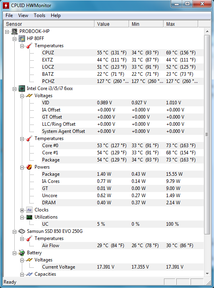
Task: Click the Utilizations graph icon
Action: tap(29, 217)
